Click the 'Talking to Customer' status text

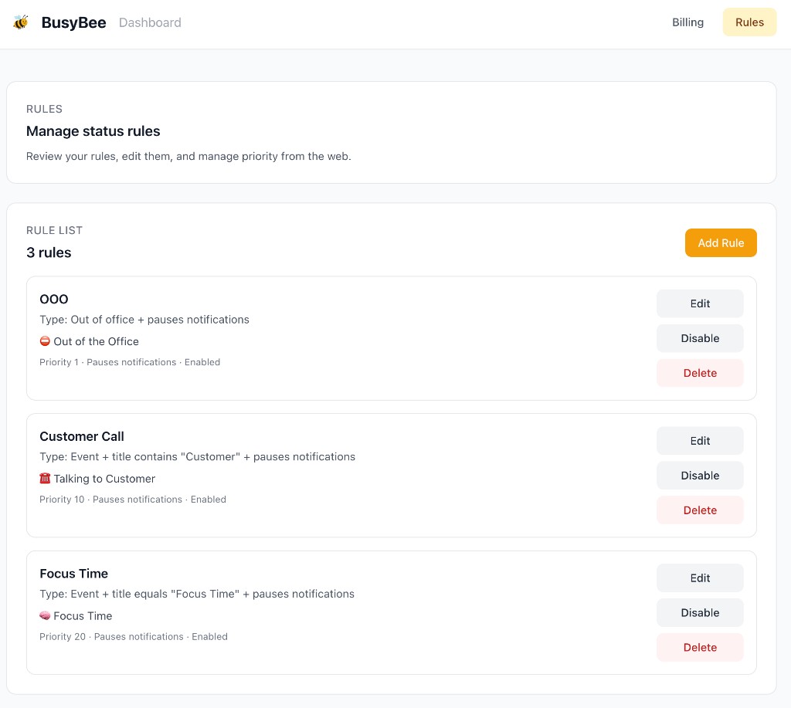pos(104,479)
